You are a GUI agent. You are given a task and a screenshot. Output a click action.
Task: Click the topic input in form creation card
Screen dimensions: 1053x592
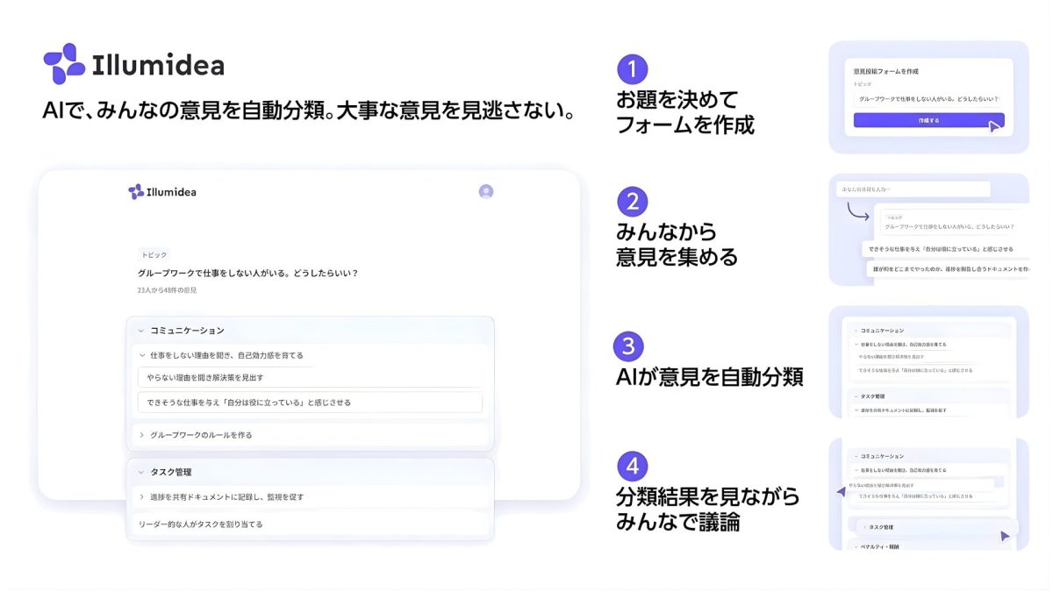click(928, 99)
